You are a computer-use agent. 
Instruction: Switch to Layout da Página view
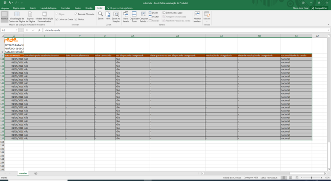point(30,17)
